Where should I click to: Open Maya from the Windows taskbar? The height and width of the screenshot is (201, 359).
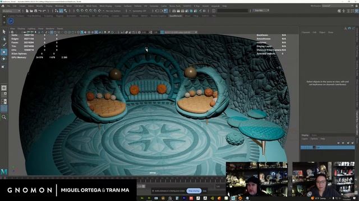click(233, 198)
